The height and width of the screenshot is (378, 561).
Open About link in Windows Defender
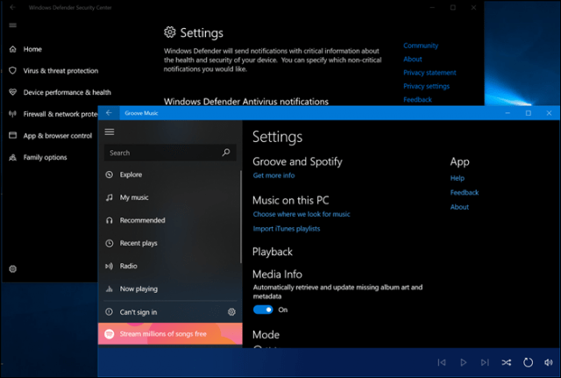pyautogui.click(x=413, y=59)
